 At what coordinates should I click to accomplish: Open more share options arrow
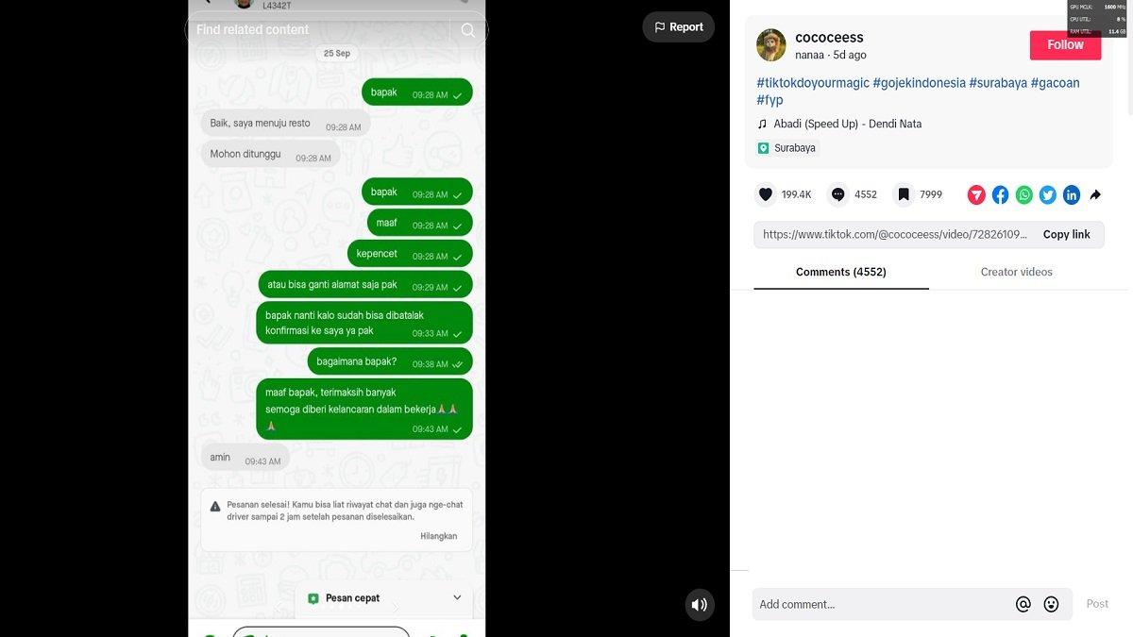tap(1095, 195)
